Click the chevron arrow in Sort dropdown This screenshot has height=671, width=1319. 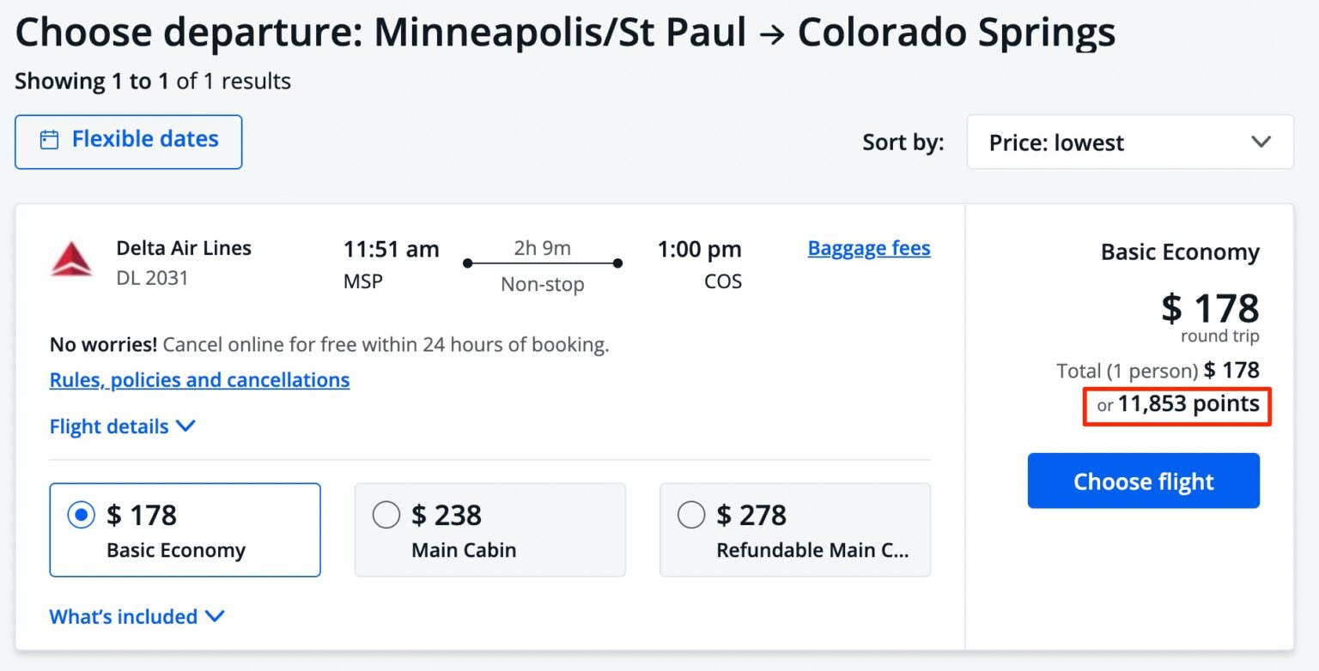(x=1261, y=142)
